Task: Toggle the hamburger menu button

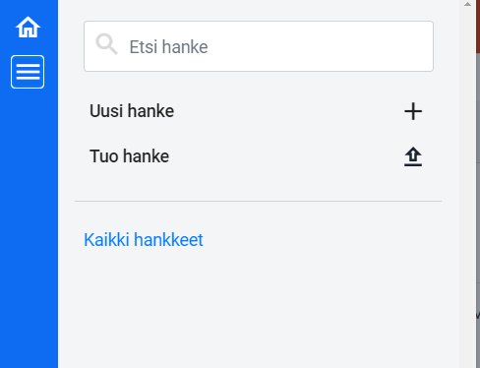Action: click(28, 72)
